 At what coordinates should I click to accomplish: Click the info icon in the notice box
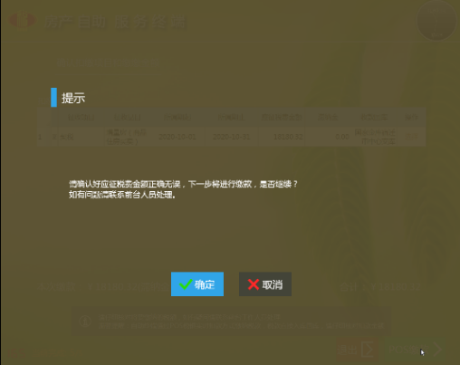85,321
